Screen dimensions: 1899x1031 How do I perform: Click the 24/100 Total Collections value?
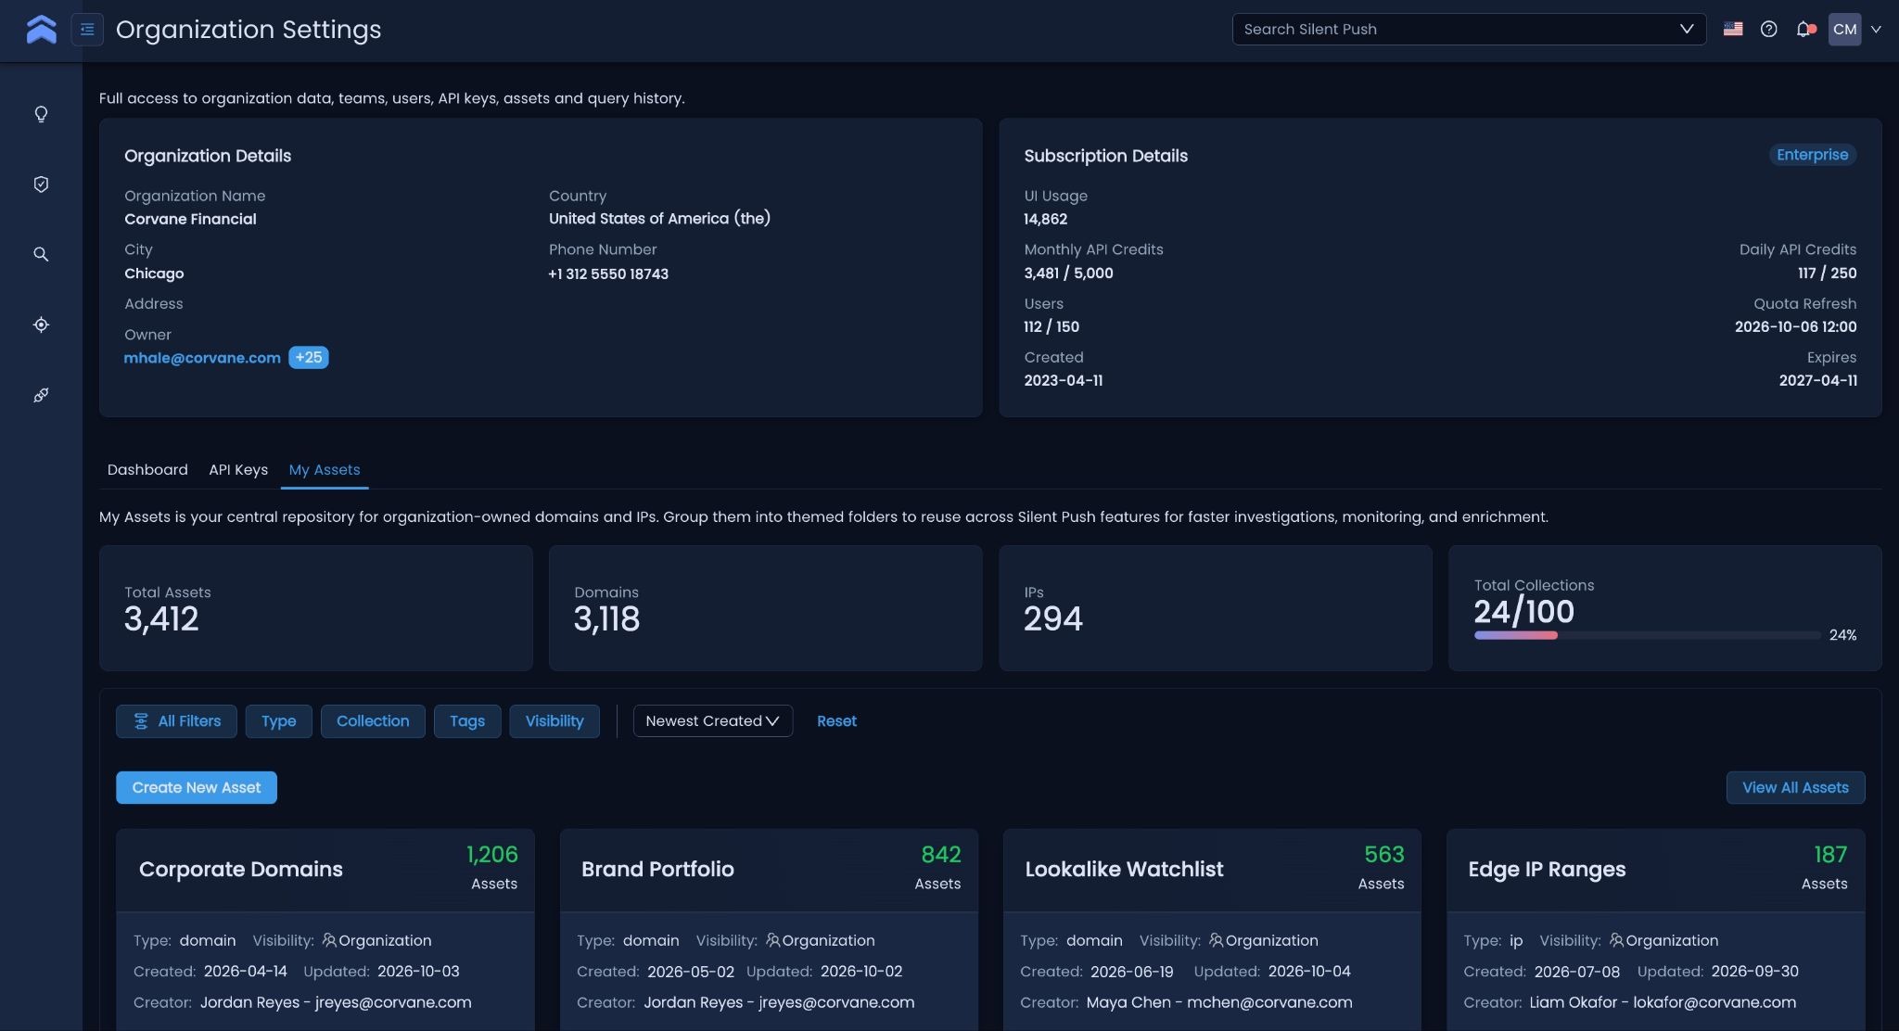pos(1523,611)
